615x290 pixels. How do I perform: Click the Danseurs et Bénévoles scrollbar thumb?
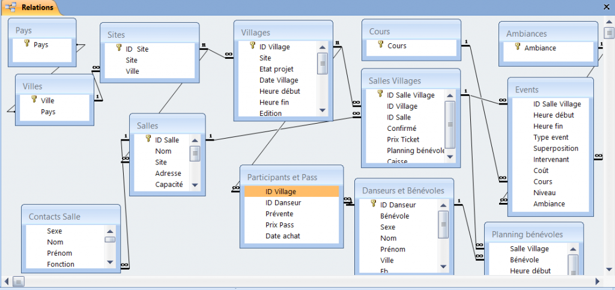click(x=443, y=226)
